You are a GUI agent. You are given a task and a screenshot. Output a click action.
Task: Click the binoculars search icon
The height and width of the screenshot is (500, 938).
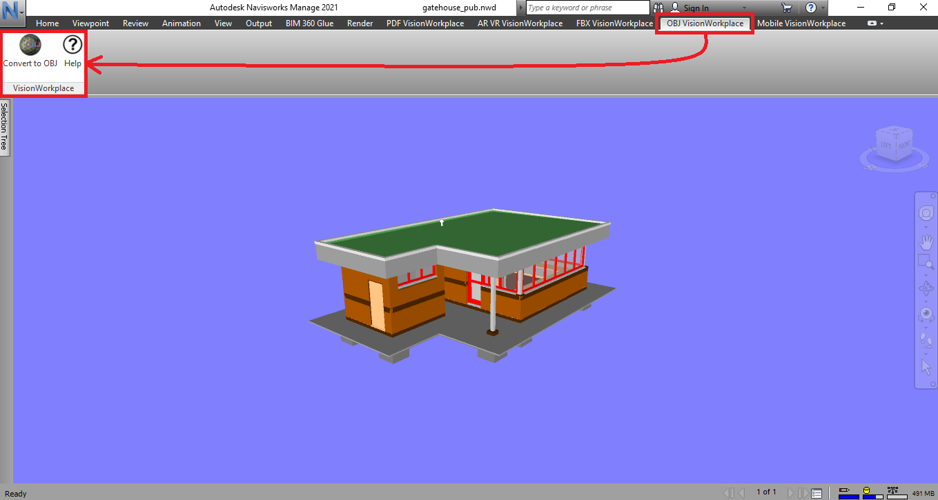point(658,8)
